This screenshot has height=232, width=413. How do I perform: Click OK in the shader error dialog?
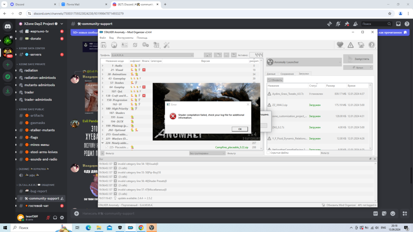click(x=240, y=129)
